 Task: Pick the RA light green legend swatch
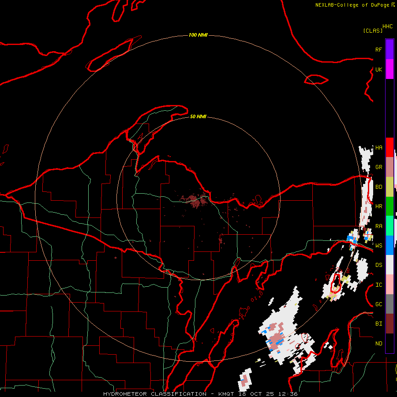point(390,226)
